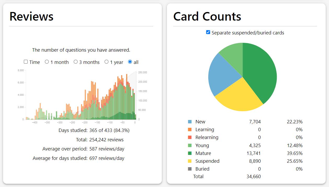This screenshot has width=329, height=187.
Task: Click the '1 year' label text
Action: (x=117, y=62)
